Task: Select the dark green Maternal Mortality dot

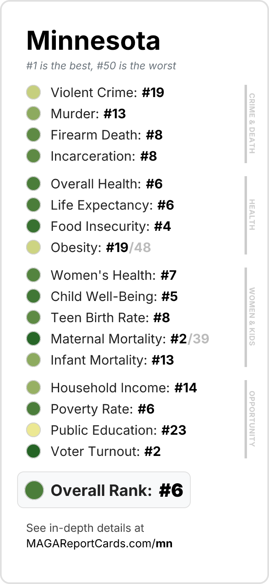Action: [33, 338]
